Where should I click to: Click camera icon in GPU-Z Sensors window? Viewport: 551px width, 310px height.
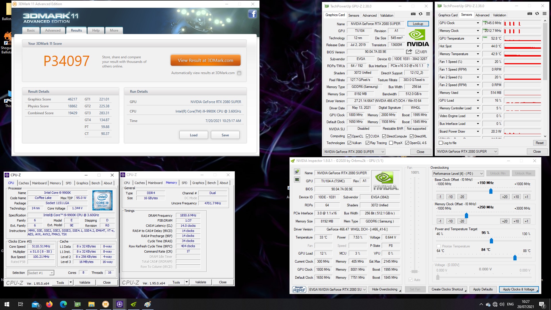530,13
